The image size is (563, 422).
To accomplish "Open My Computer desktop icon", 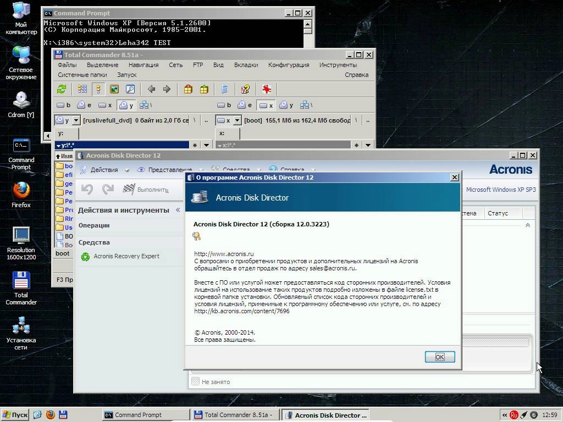I will [21, 18].
